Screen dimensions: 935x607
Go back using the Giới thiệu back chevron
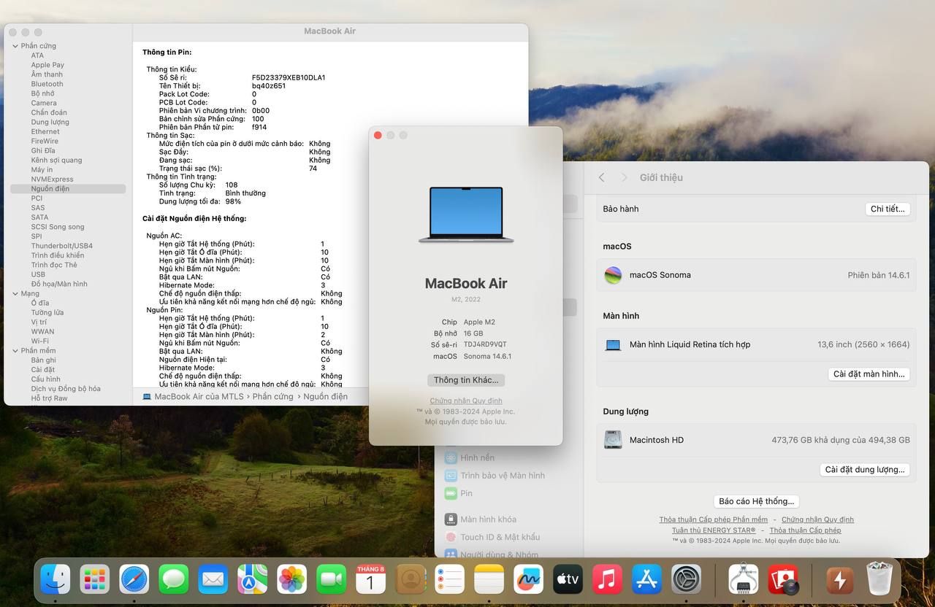(601, 177)
